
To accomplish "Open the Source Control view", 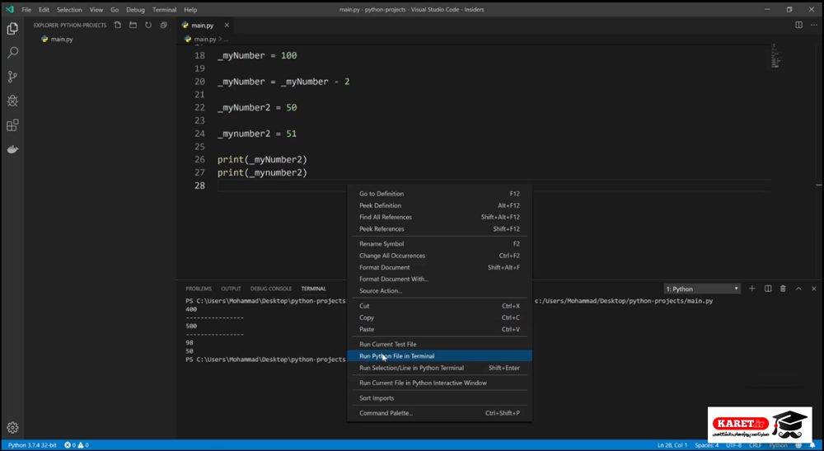I will point(12,77).
